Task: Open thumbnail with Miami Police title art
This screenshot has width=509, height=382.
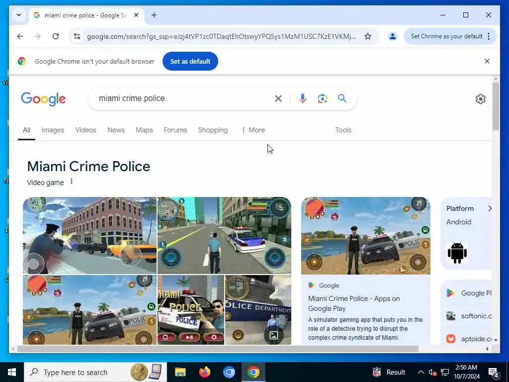Action: (191, 309)
